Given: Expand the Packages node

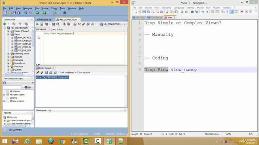Looking at the screenshot, I should click(x=8, y=60).
